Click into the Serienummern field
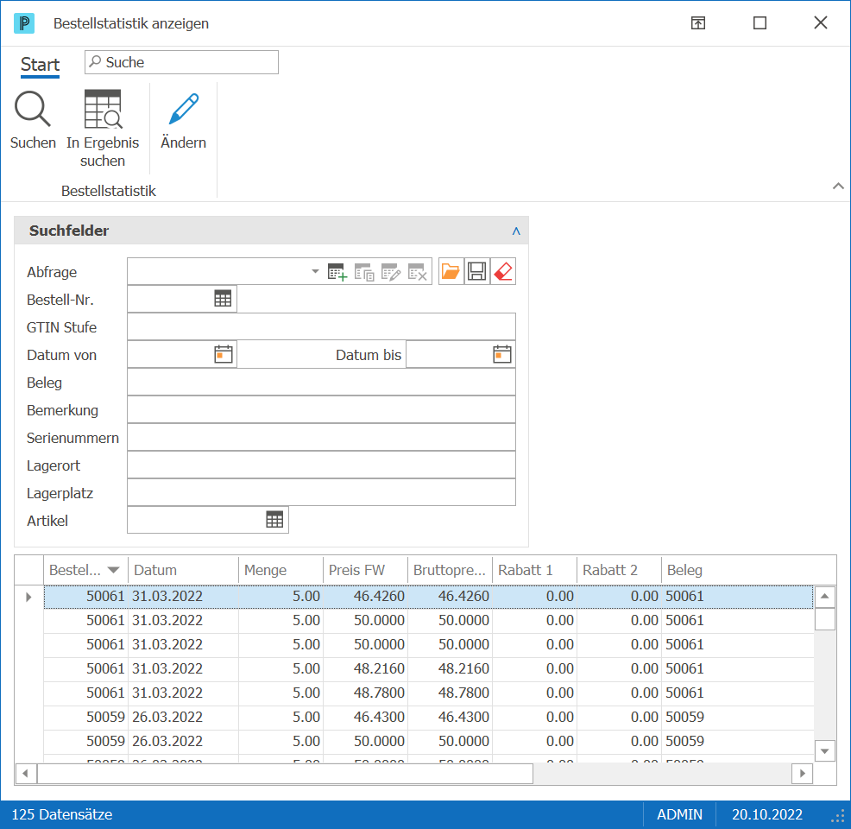Viewport: 851px width, 829px height. pos(321,438)
